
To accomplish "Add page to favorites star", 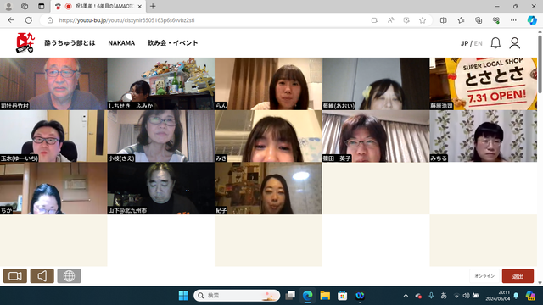I will 423,20.
